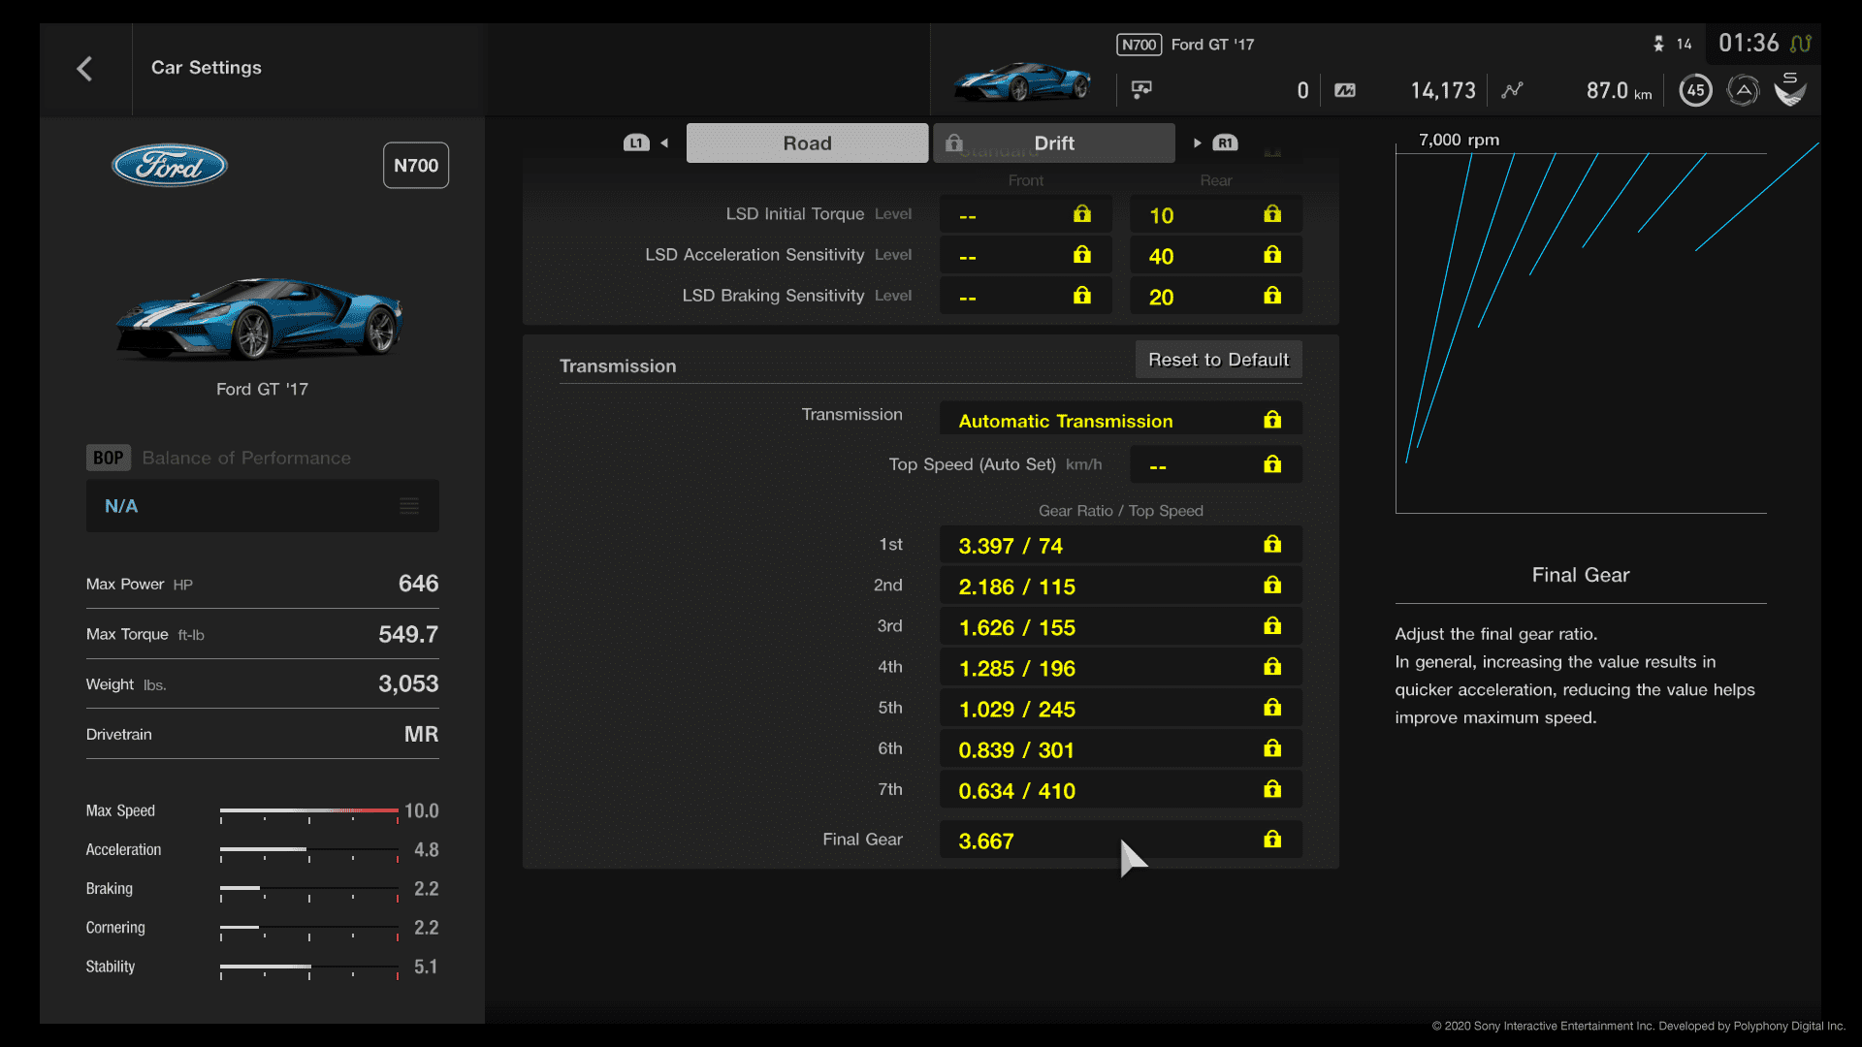Click lock icon on Final Gear row
The image size is (1862, 1047).
tap(1272, 840)
